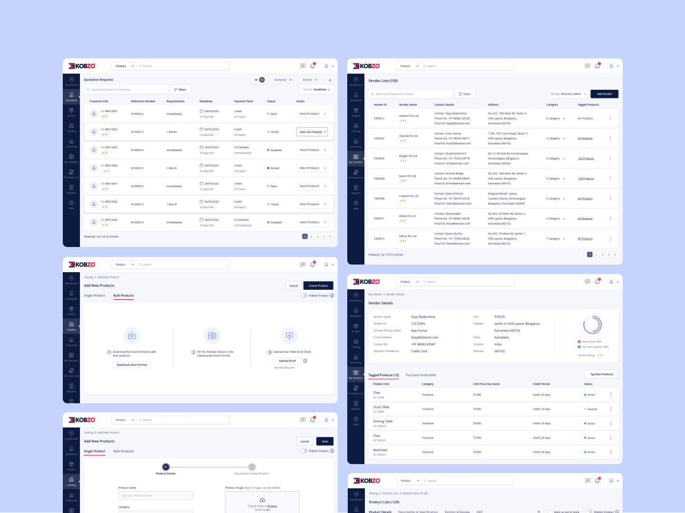Open more options for Infotech Pvt Ltd
The height and width of the screenshot is (513, 685).
click(x=610, y=118)
